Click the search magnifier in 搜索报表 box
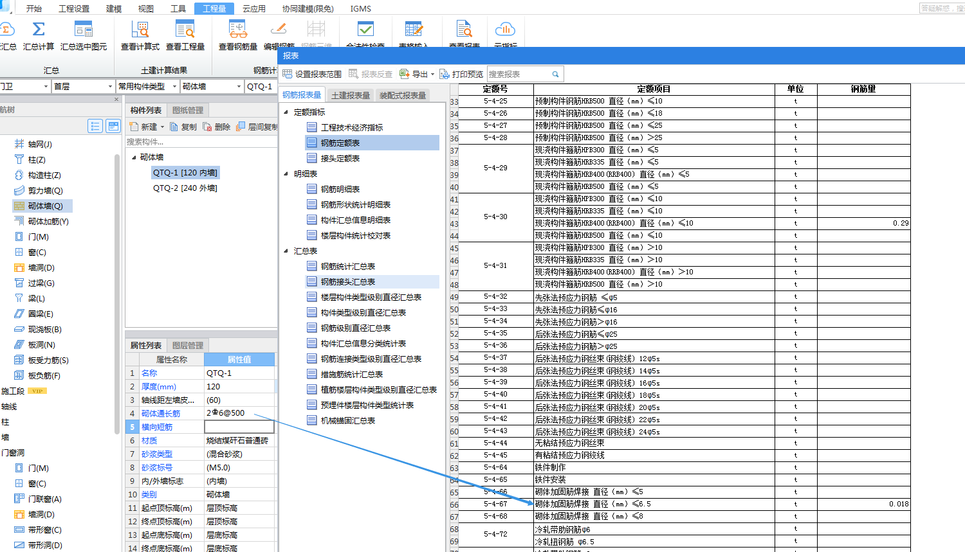 pyautogui.click(x=555, y=75)
